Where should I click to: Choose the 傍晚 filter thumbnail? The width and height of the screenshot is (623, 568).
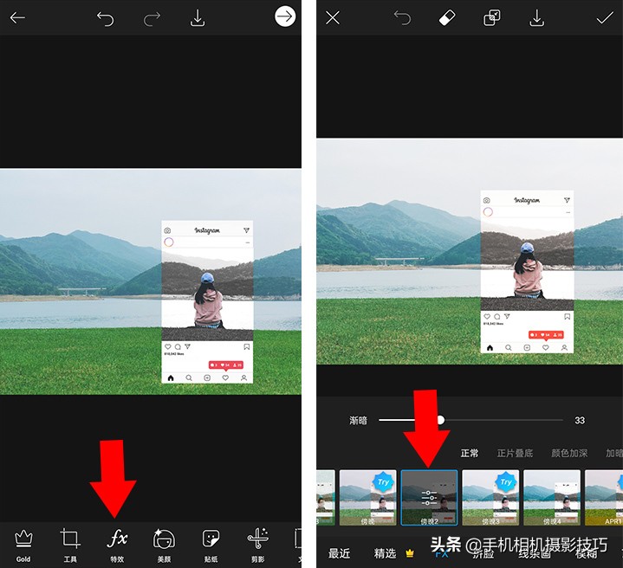click(x=368, y=498)
